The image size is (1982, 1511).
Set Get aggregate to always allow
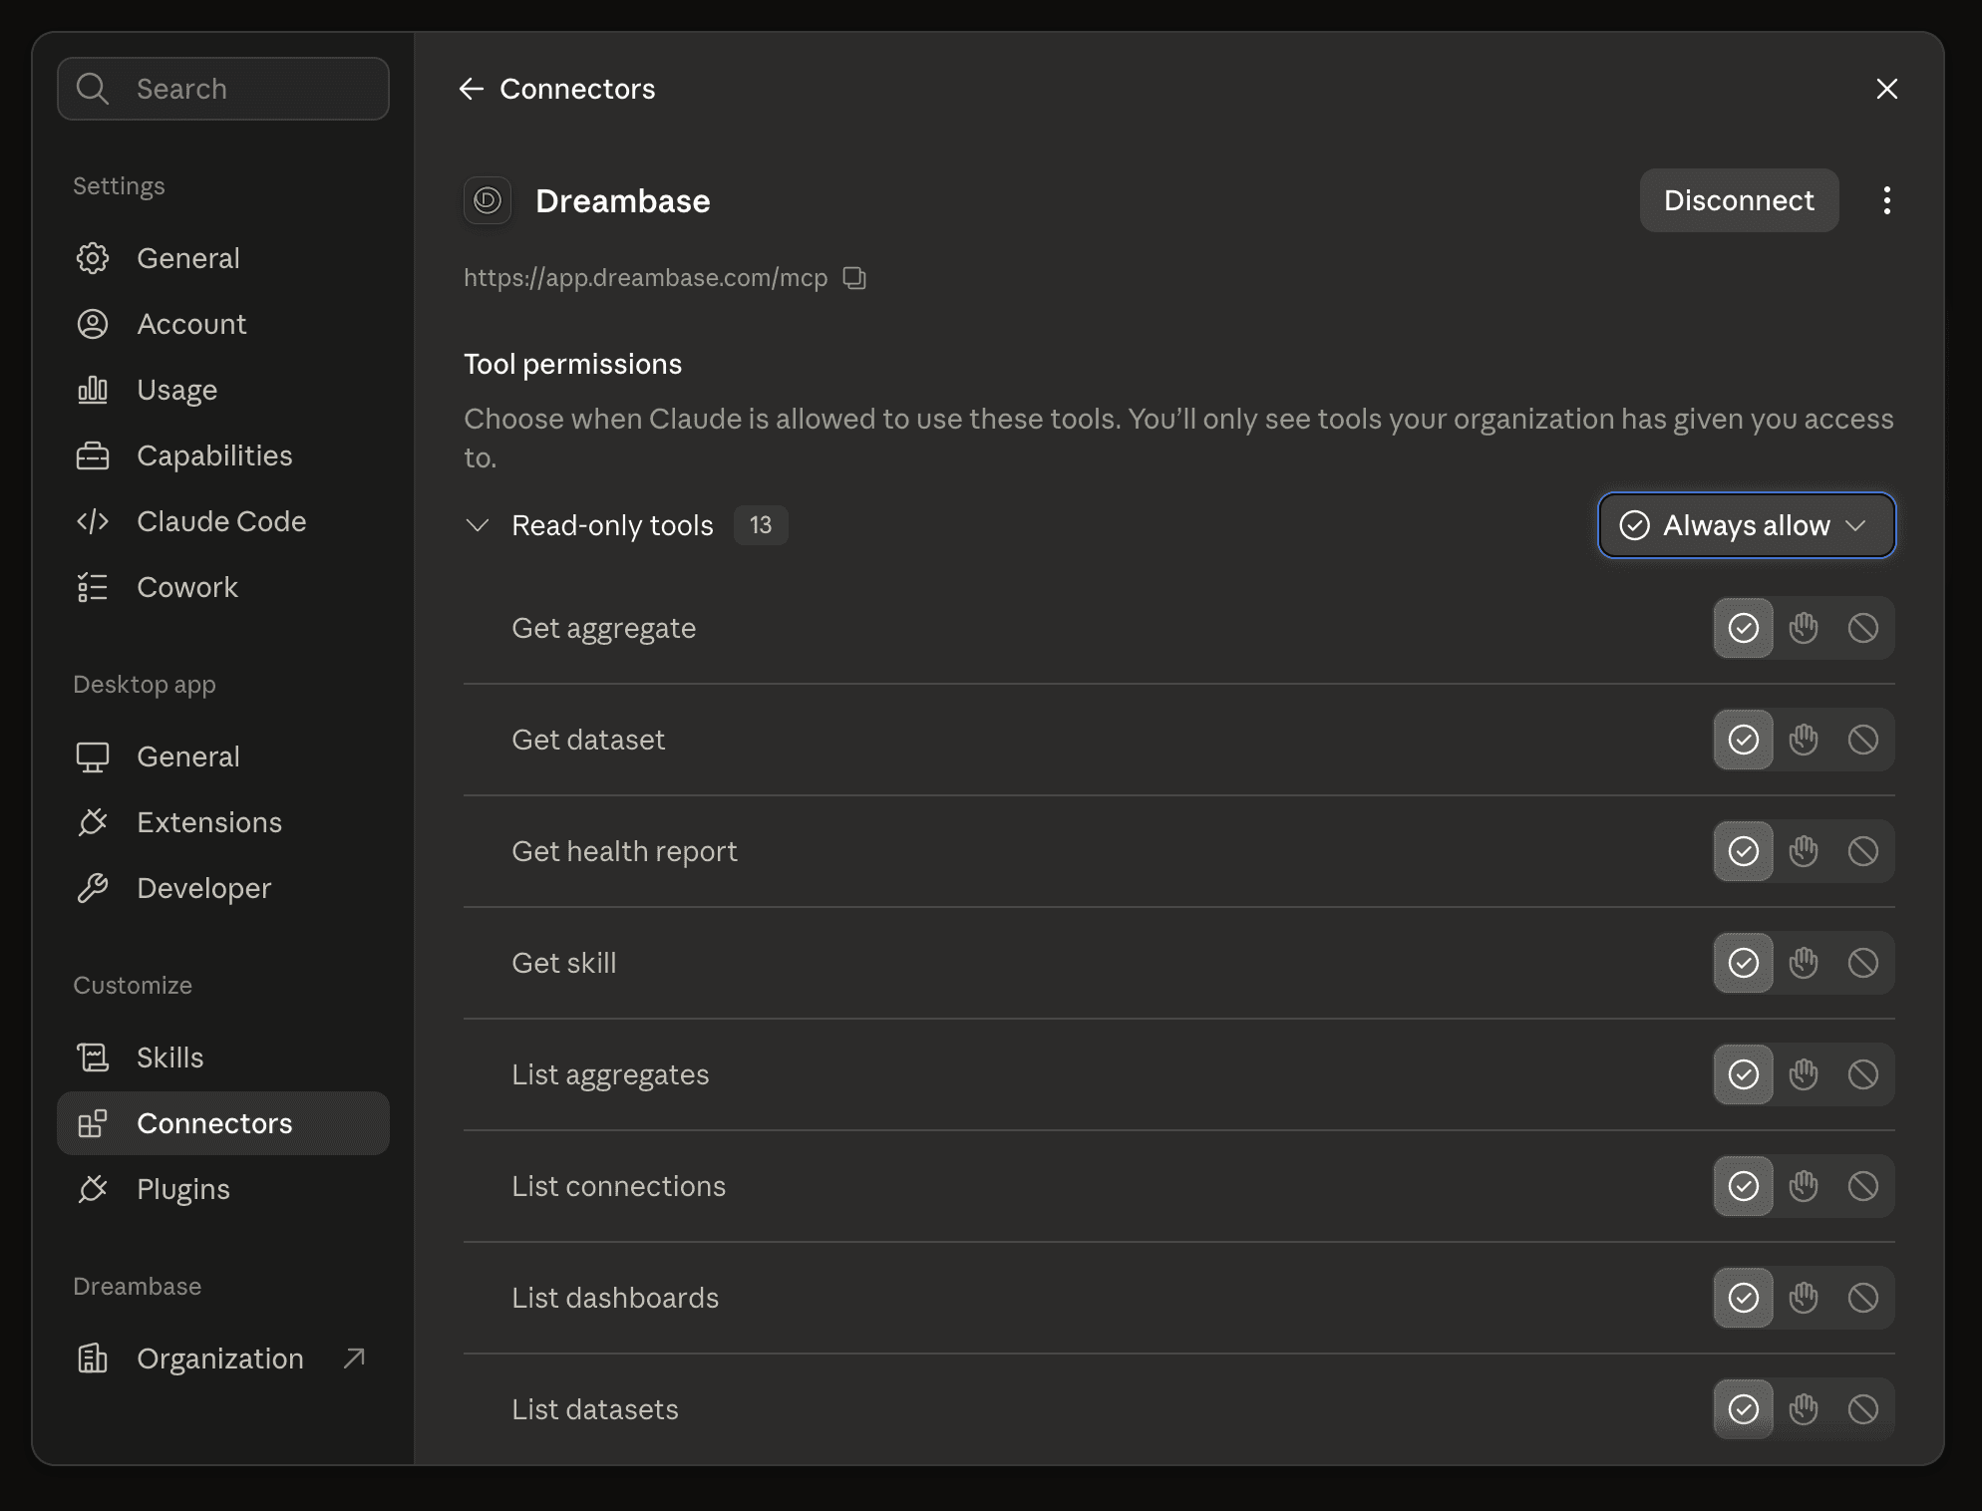pos(1744,628)
